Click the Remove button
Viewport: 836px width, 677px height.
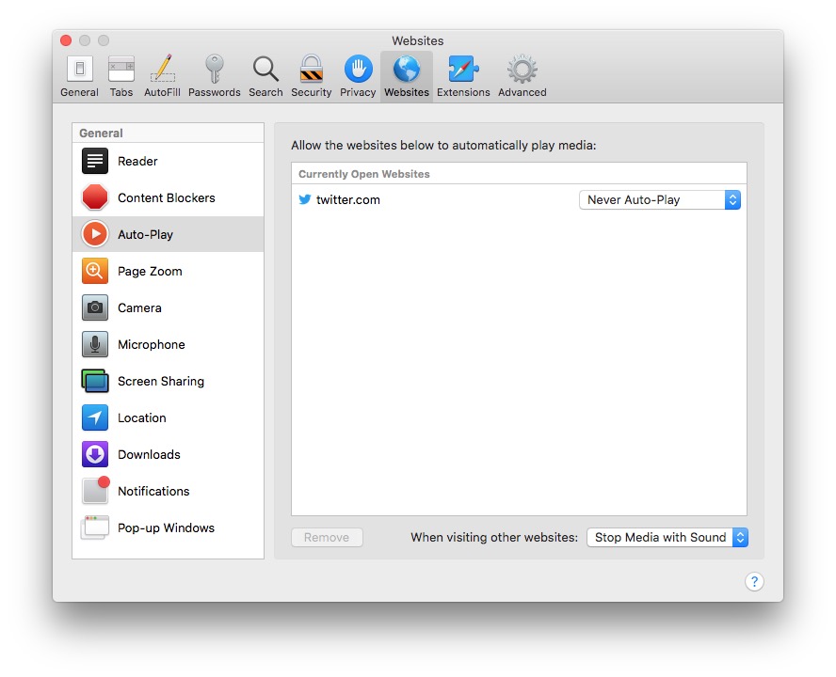(x=327, y=537)
